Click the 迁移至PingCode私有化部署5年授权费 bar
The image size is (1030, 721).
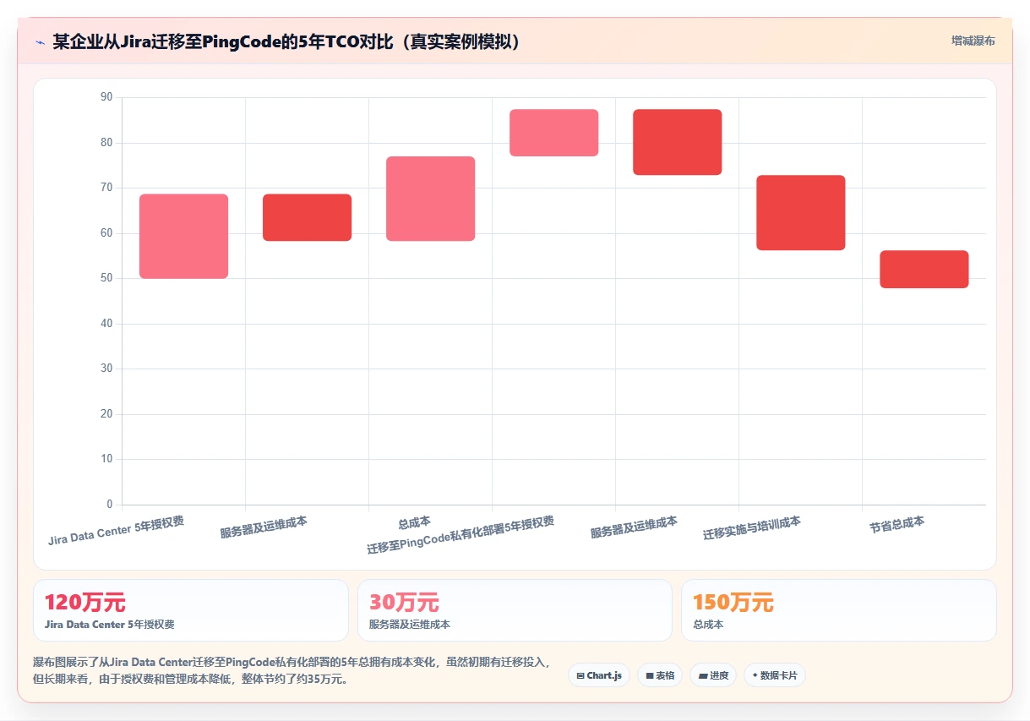553,133
